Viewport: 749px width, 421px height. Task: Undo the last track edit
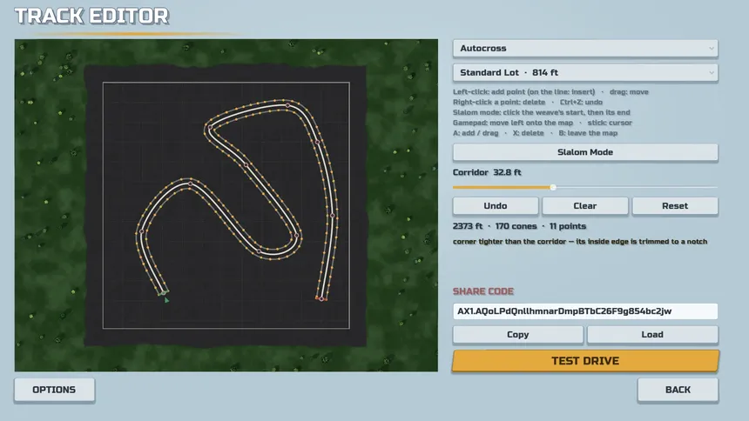496,206
